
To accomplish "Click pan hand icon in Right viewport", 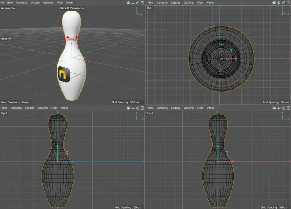I will click(128, 108).
